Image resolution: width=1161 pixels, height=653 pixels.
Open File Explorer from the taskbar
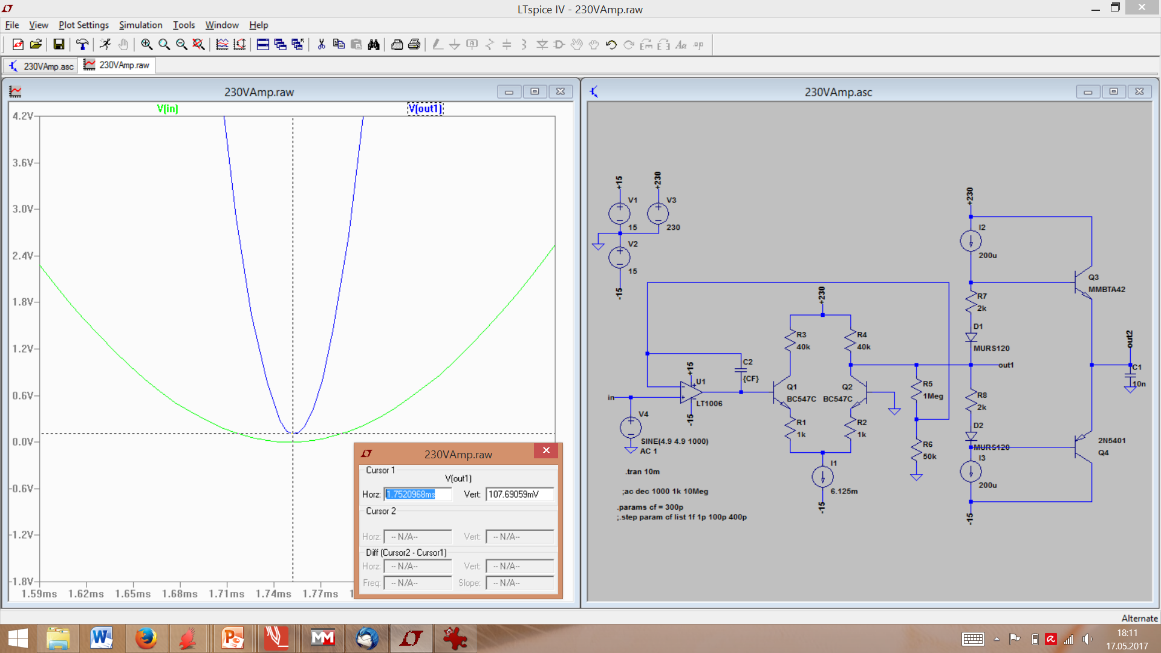58,638
